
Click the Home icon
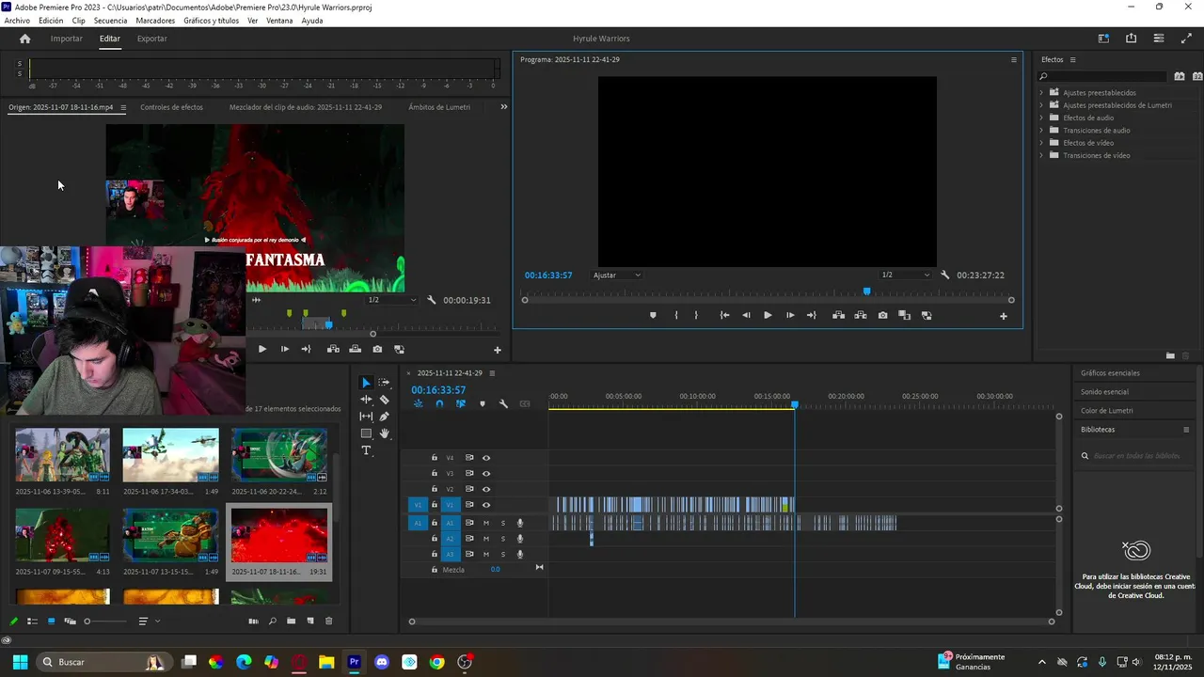click(x=25, y=39)
